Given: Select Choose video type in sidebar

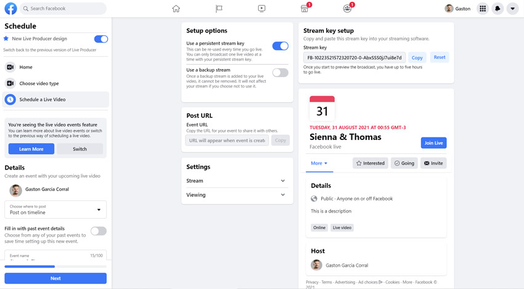Looking at the screenshot, I should pos(55,84).
